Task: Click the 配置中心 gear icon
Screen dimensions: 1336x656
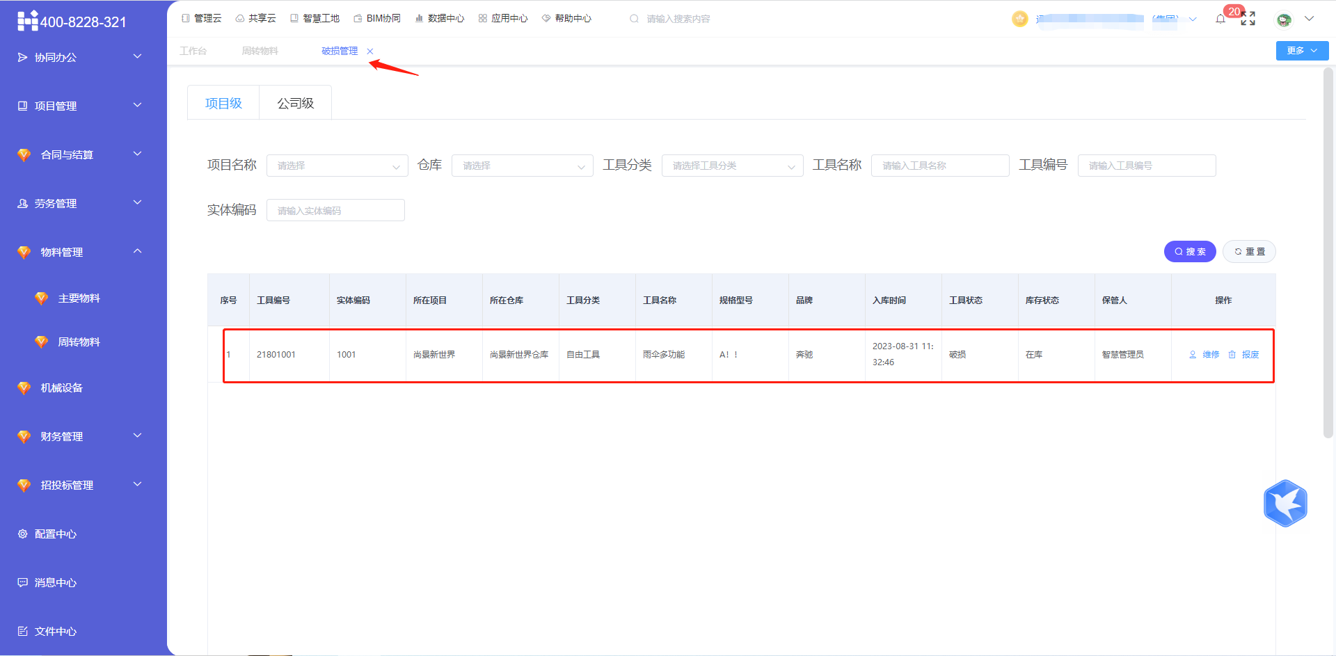Action: pyautogui.click(x=22, y=534)
